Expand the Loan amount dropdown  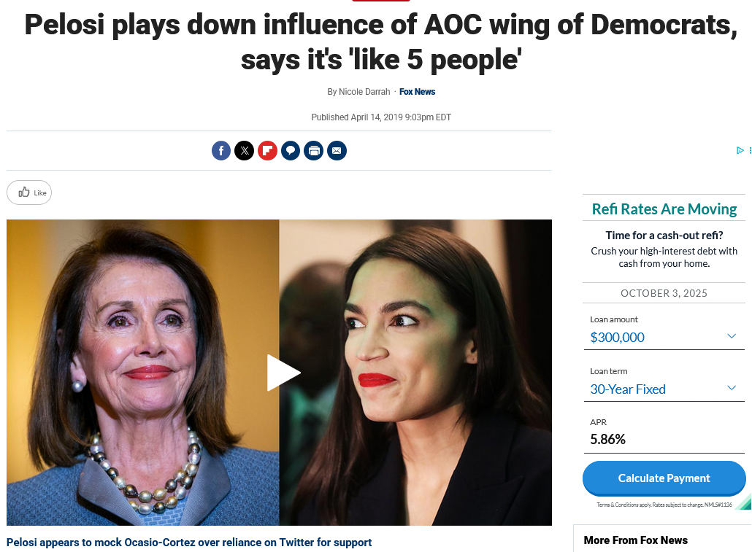click(732, 336)
